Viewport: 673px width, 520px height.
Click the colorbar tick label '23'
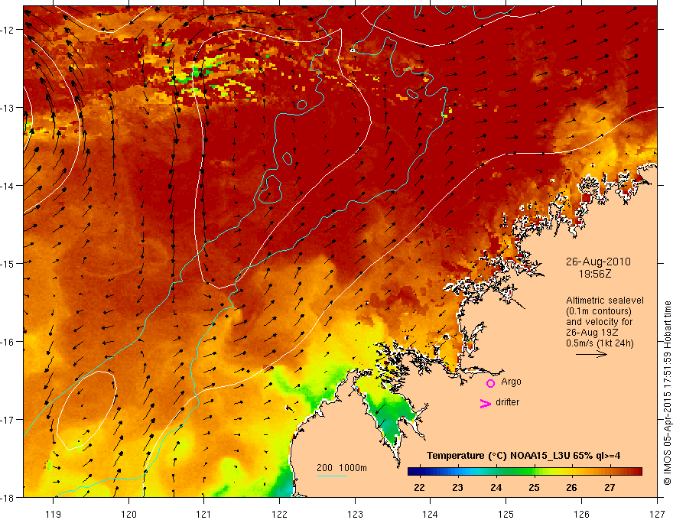(x=457, y=488)
